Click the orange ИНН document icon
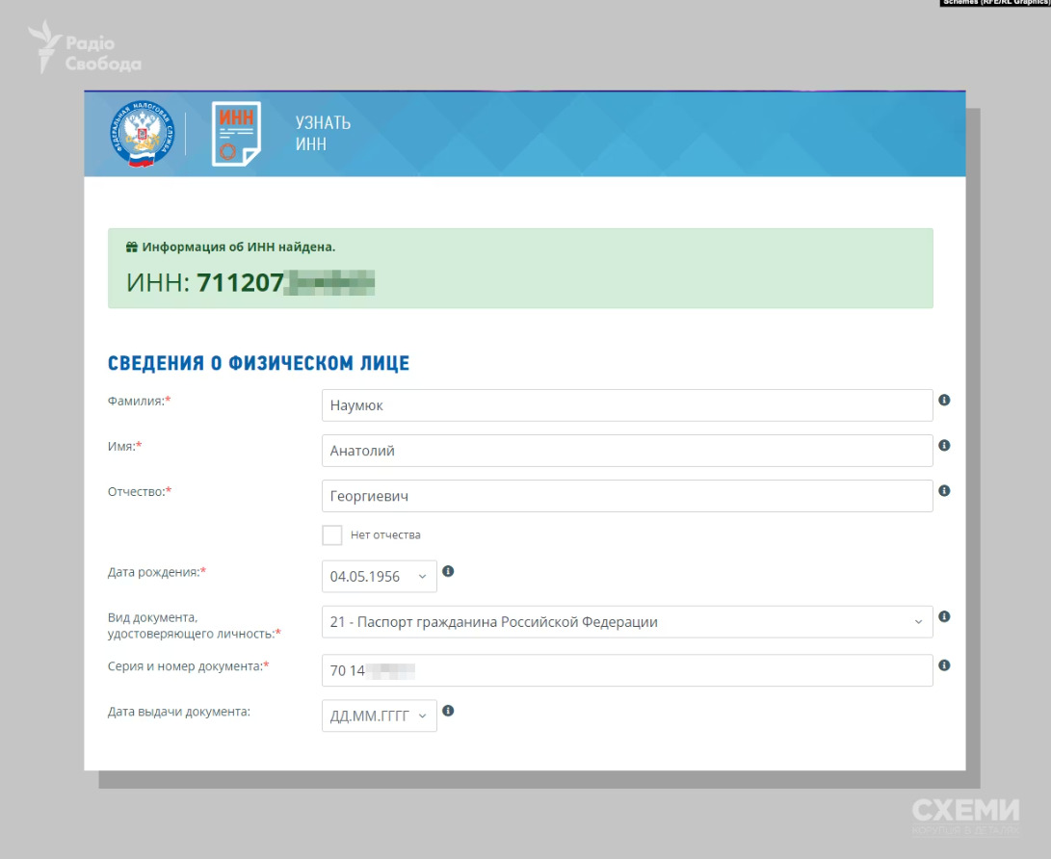The image size is (1051, 859). coord(236,134)
